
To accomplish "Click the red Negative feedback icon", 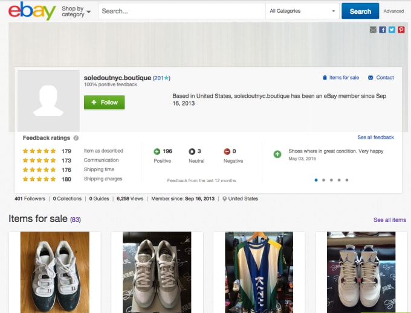I will (227, 151).
